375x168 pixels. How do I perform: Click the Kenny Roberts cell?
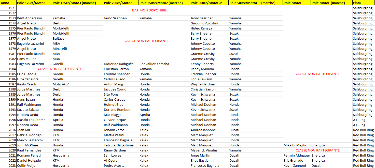tap(209, 64)
